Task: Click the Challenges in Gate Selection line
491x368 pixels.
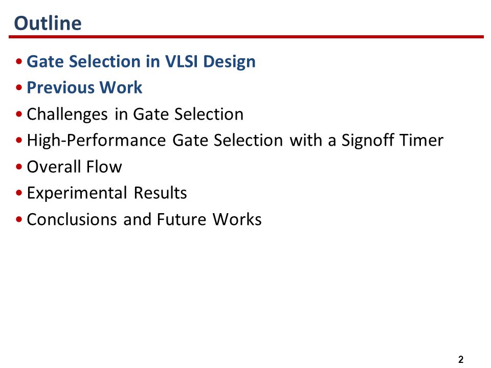Action: pyautogui.click(x=135, y=114)
